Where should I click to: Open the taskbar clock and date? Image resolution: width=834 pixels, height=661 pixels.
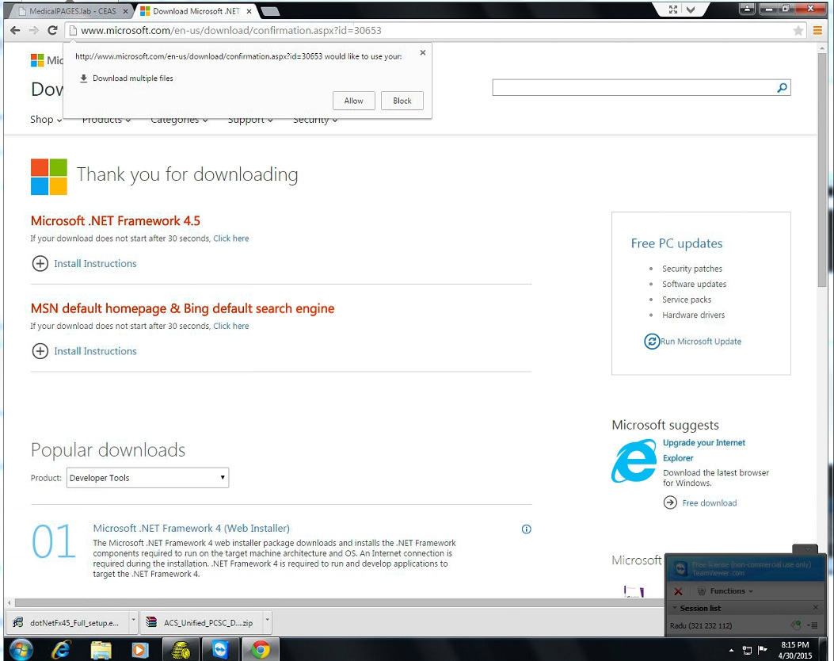pos(795,650)
